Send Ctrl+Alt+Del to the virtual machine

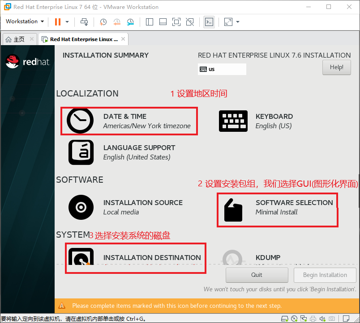[x=85, y=22]
